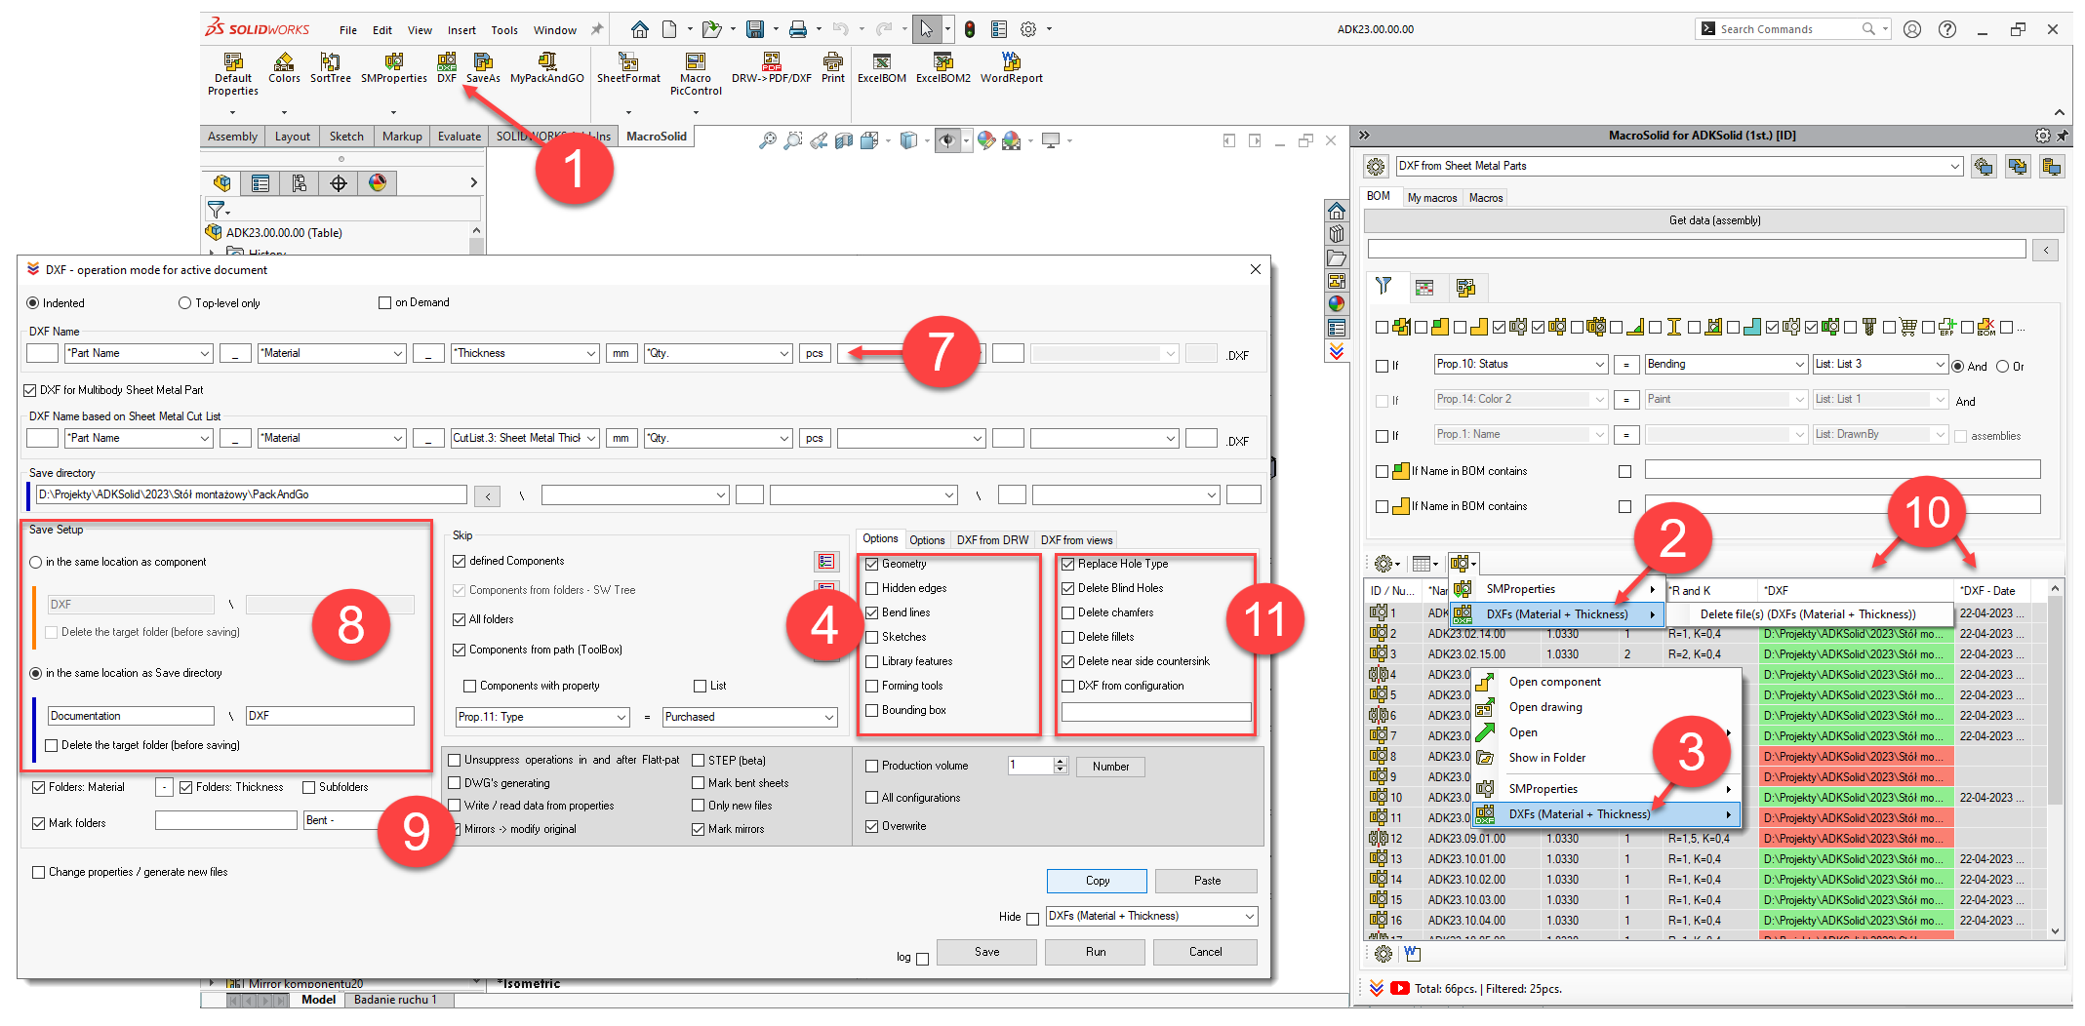Open the DisplayManager tab icon

point(378,182)
